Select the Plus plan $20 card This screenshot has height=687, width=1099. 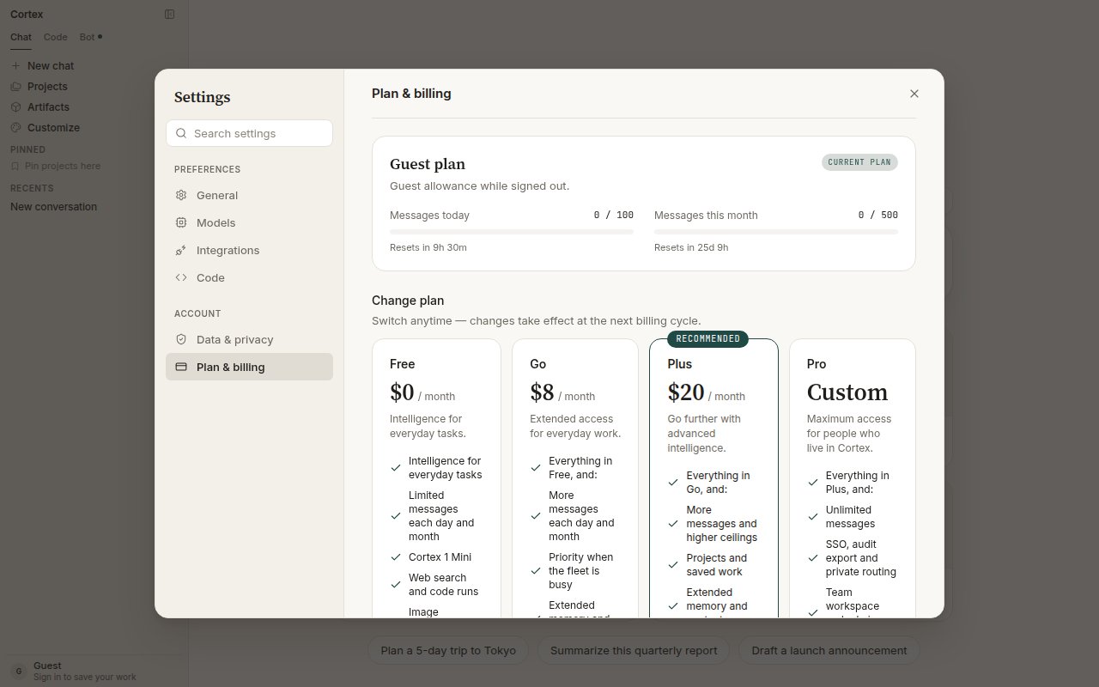(x=713, y=478)
